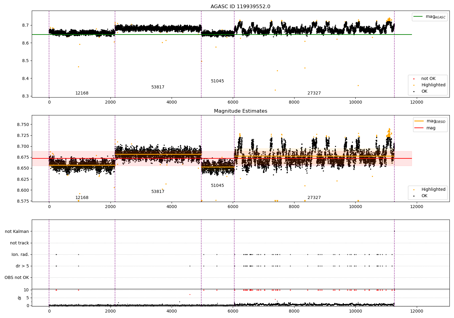Image resolution: width=454 pixels, height=318 pixels.
Task: Click the 8.750 y-axis tick label
Action: (23, 124)
